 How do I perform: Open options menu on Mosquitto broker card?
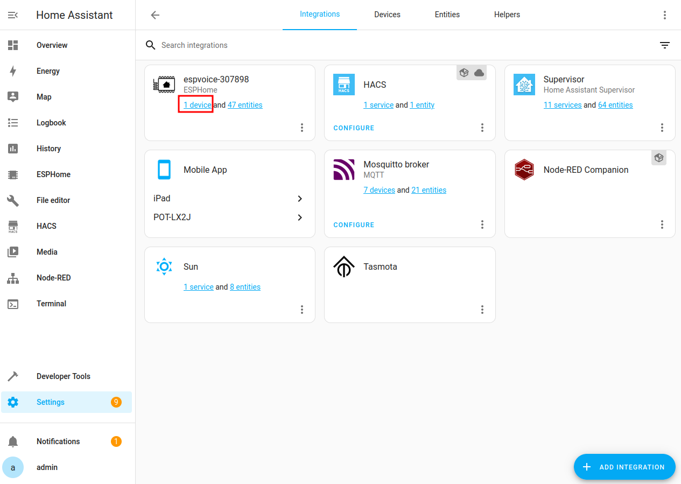[x=482, y=225]
